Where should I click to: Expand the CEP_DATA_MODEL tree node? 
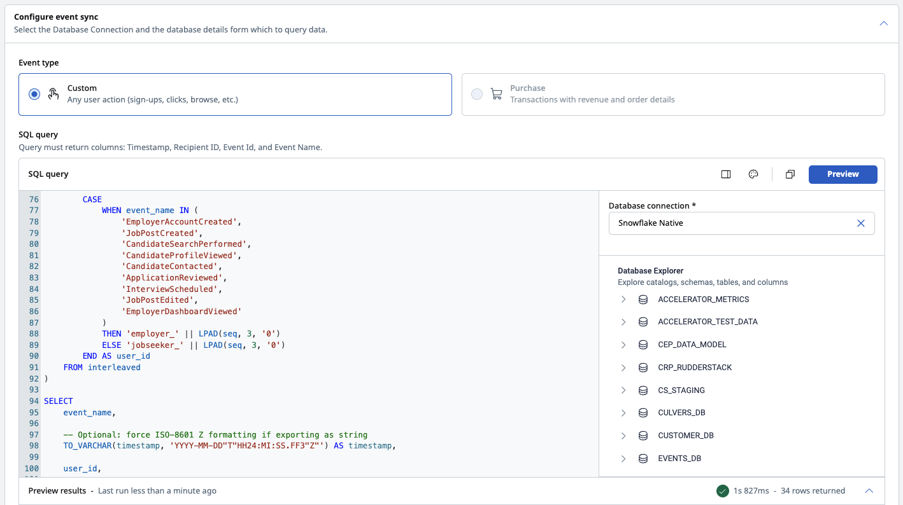[x=623, y=345]
